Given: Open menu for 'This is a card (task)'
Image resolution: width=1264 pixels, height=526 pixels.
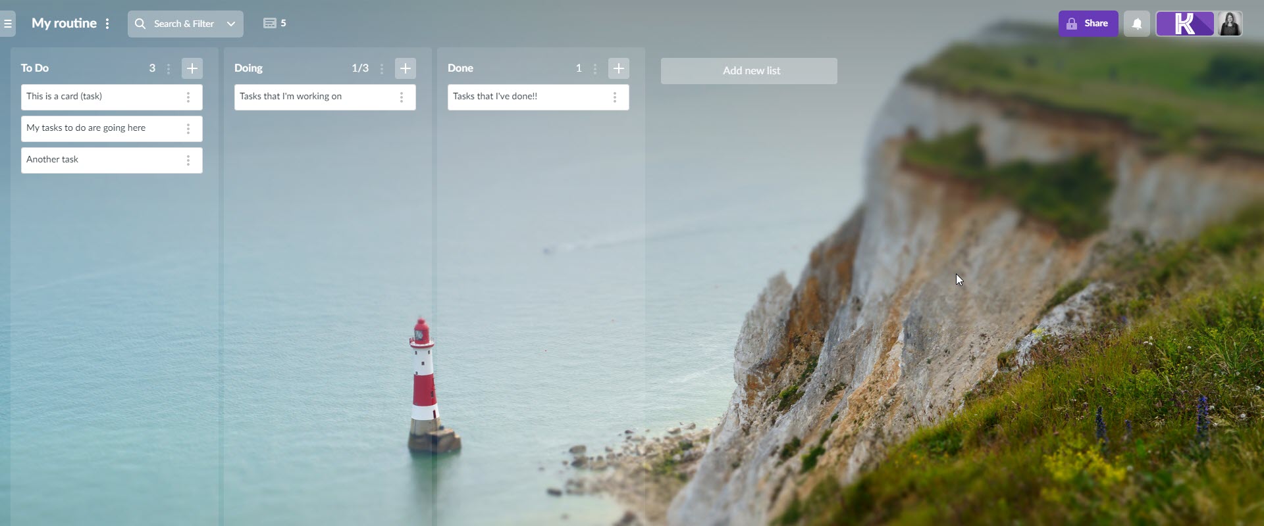Looking at the screenshot, I should (x=188, y=97).
